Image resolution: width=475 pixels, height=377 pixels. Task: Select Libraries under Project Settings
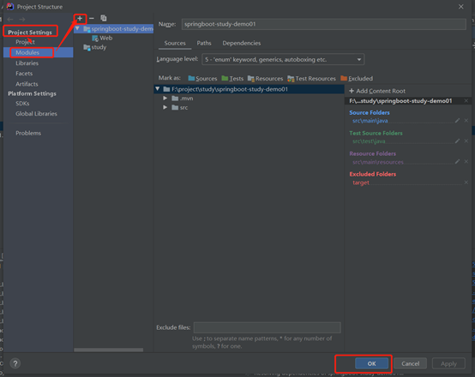point(27,63)
